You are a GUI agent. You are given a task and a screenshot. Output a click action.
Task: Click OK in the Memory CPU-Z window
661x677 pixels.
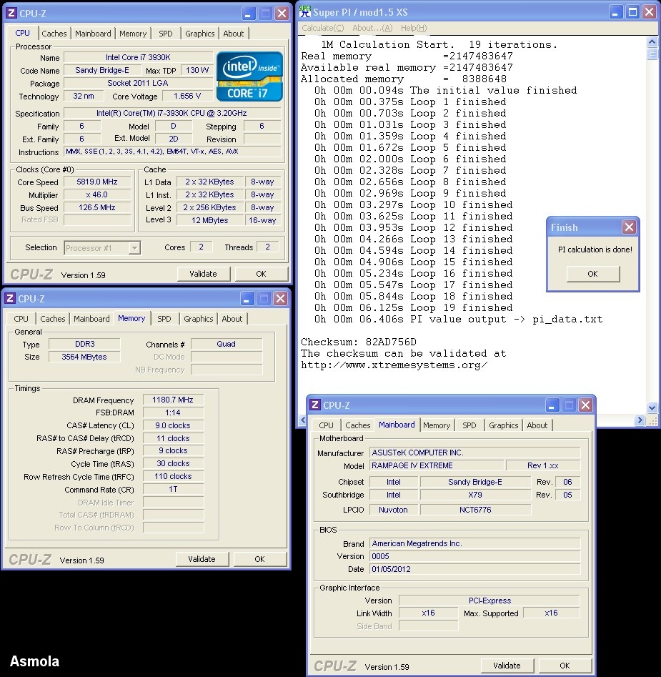259,559
